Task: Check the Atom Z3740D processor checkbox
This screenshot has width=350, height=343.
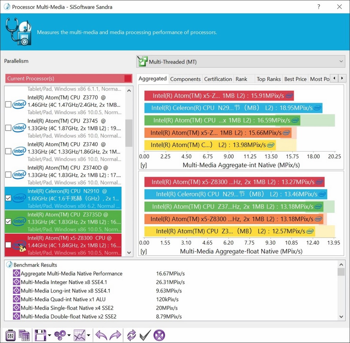Action: click(8, 175)
